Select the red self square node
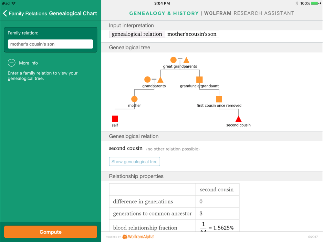This screenshot has height=242, width=323. coord(115,119)
